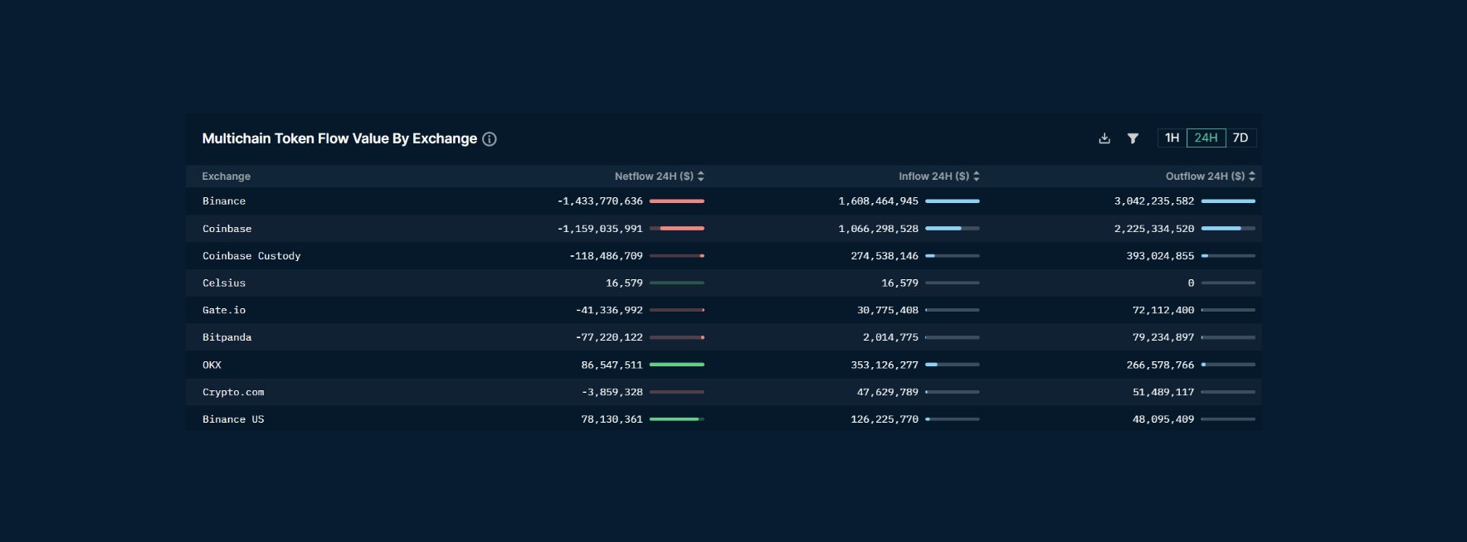The height and width of the screenshot is (542, 1467).
Task: Click inflow value 1,608,464,945
Action: (878, 201)
